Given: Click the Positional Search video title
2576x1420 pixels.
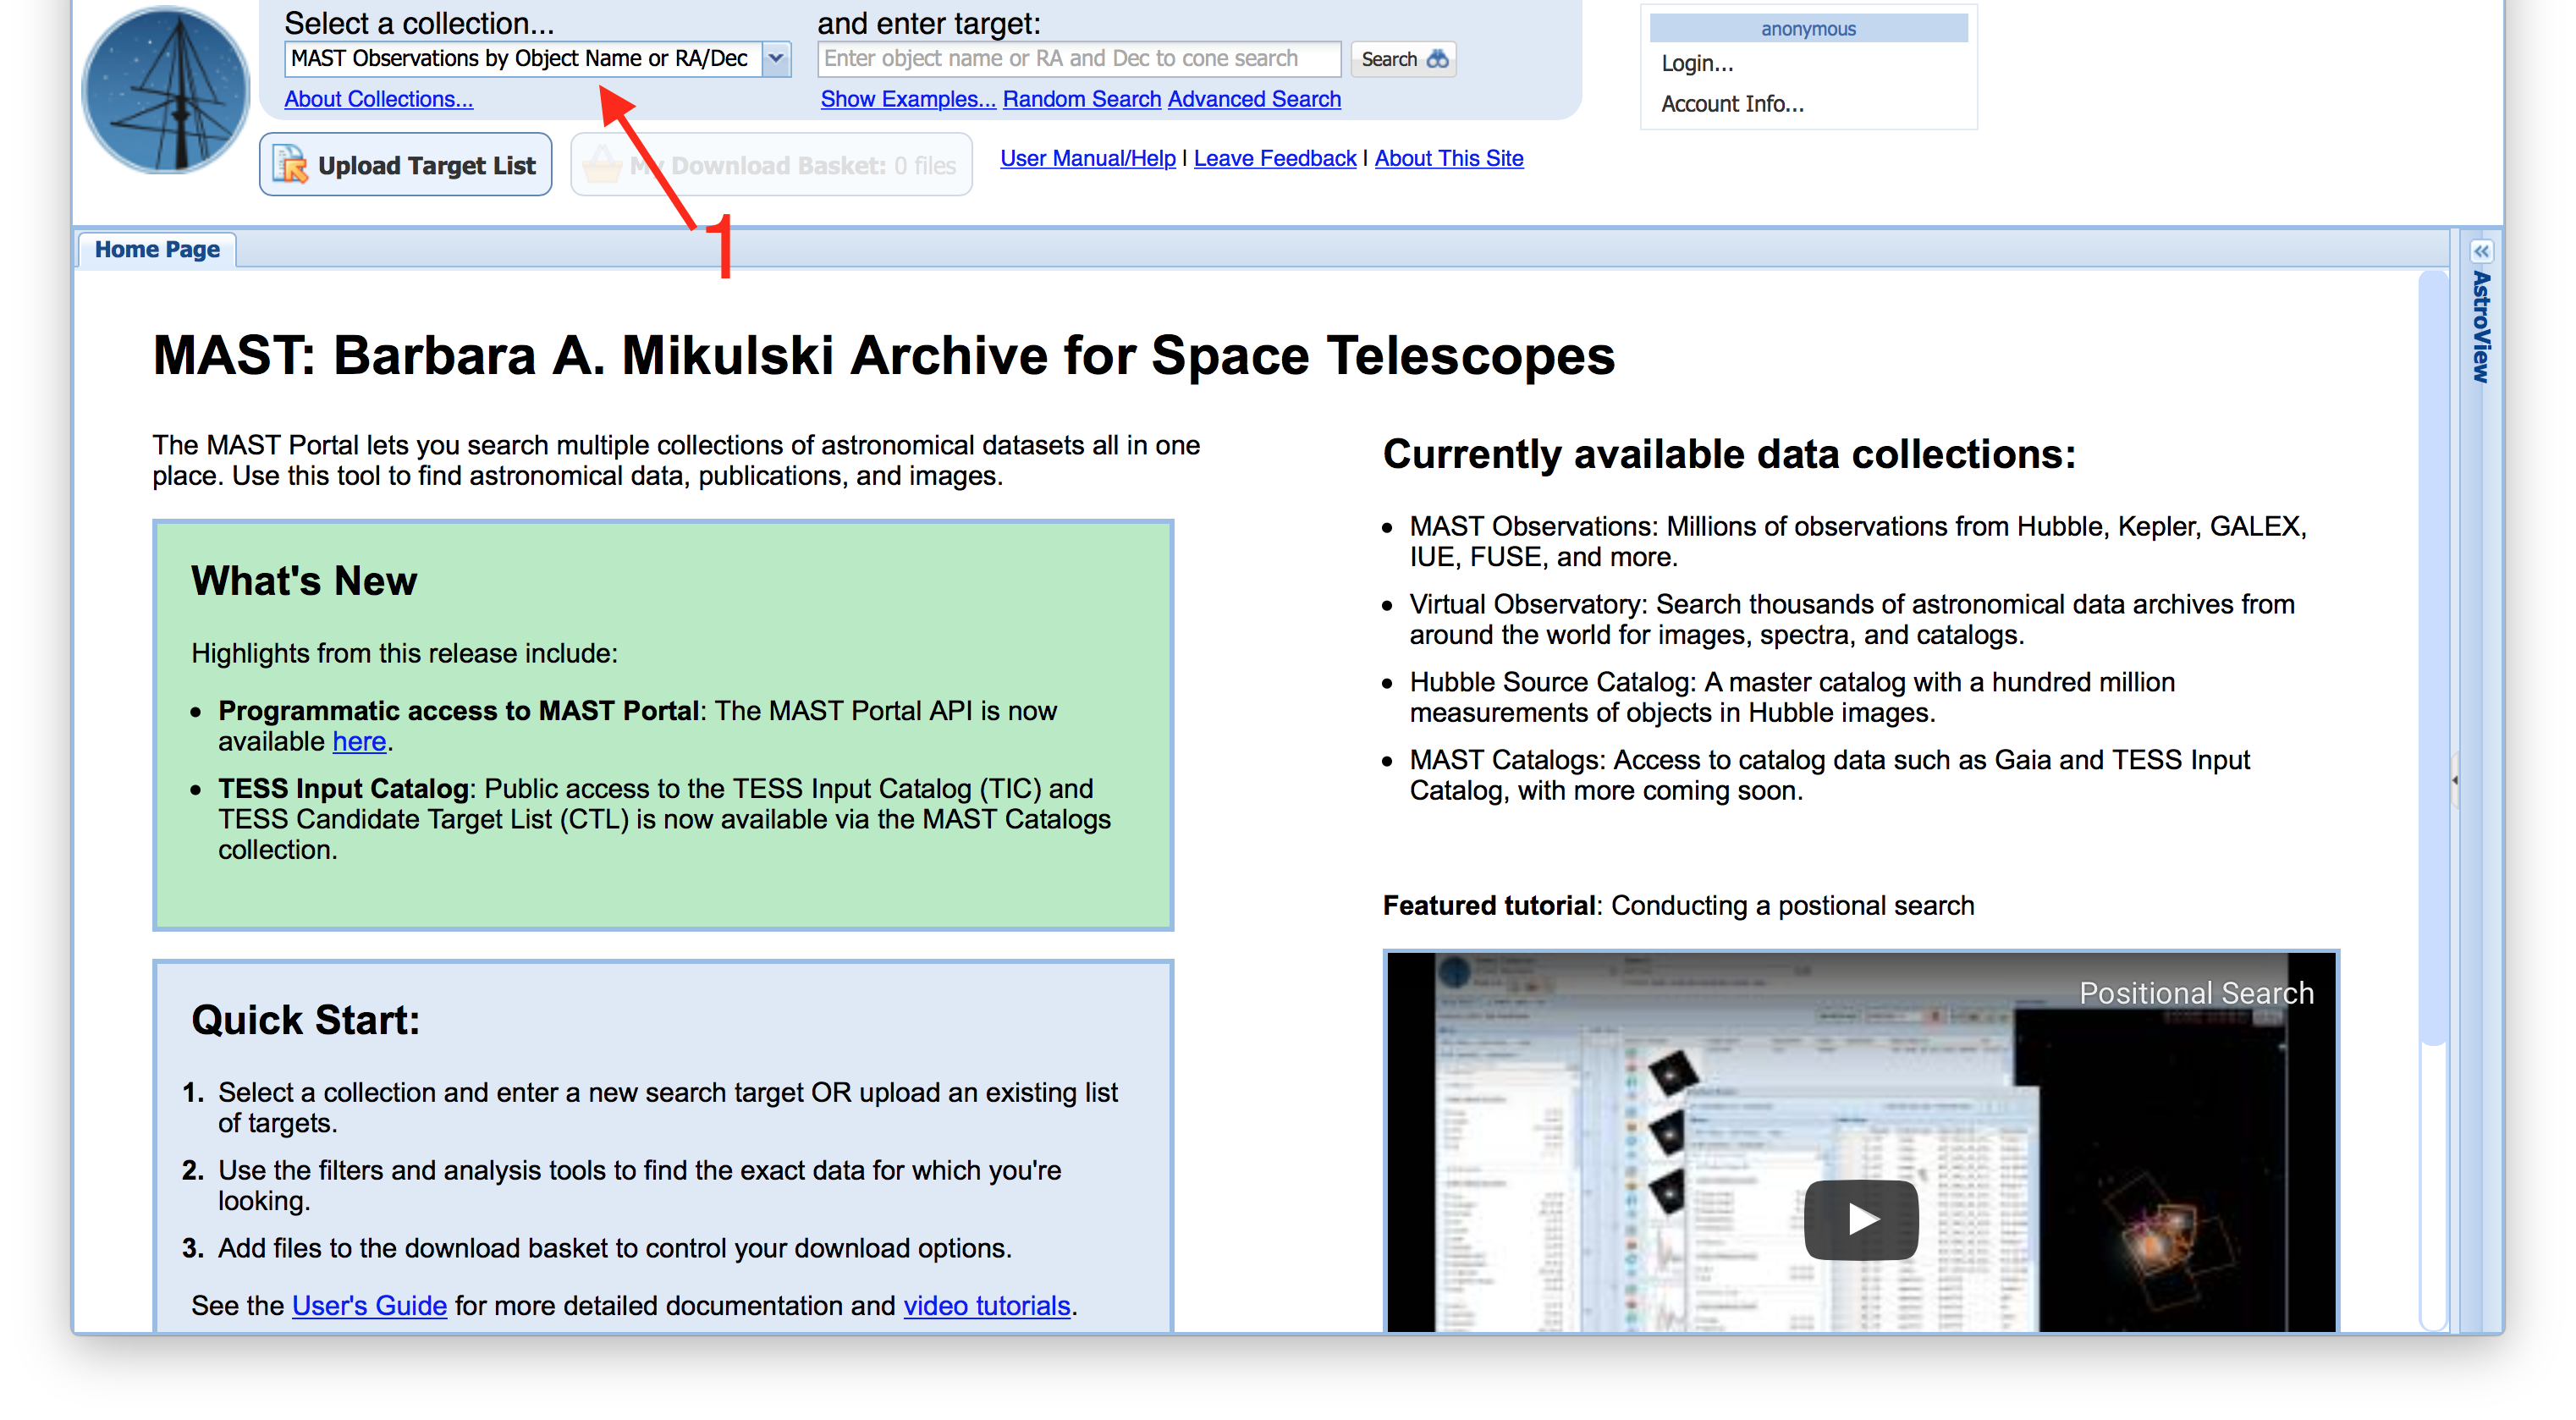Looking at the screenshot, I should [2196, 993].
